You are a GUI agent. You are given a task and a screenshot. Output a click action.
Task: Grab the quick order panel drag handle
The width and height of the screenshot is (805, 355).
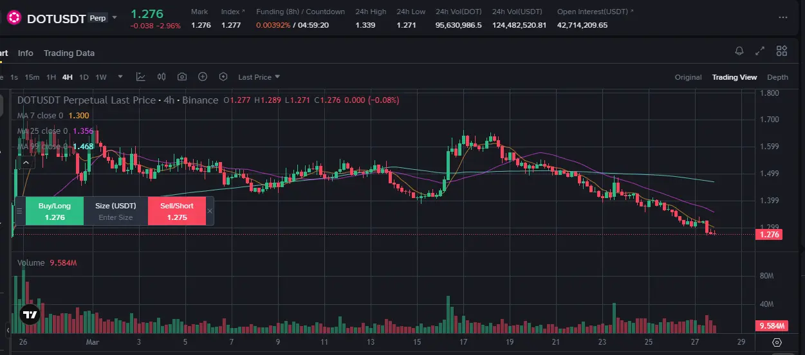(x=19, y=211)
